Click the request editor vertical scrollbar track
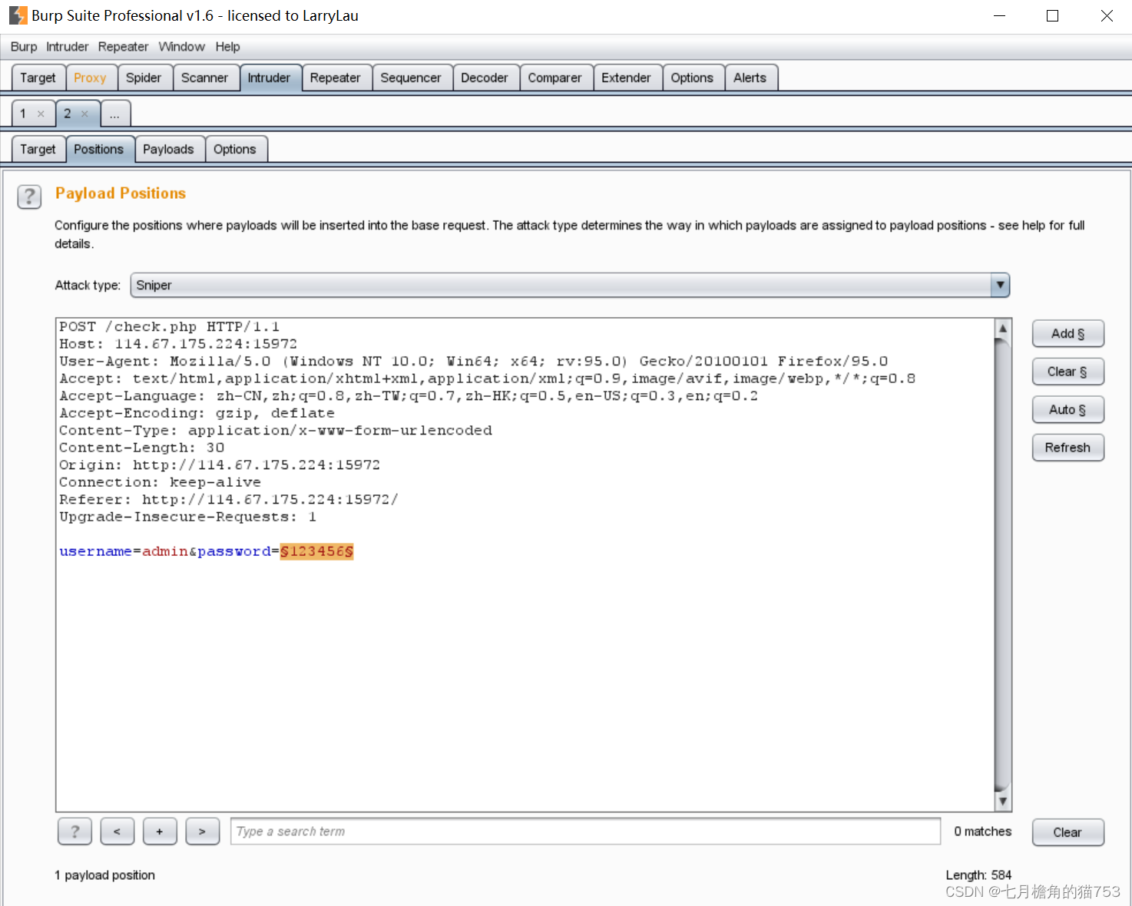 (x=1002, y=564)
